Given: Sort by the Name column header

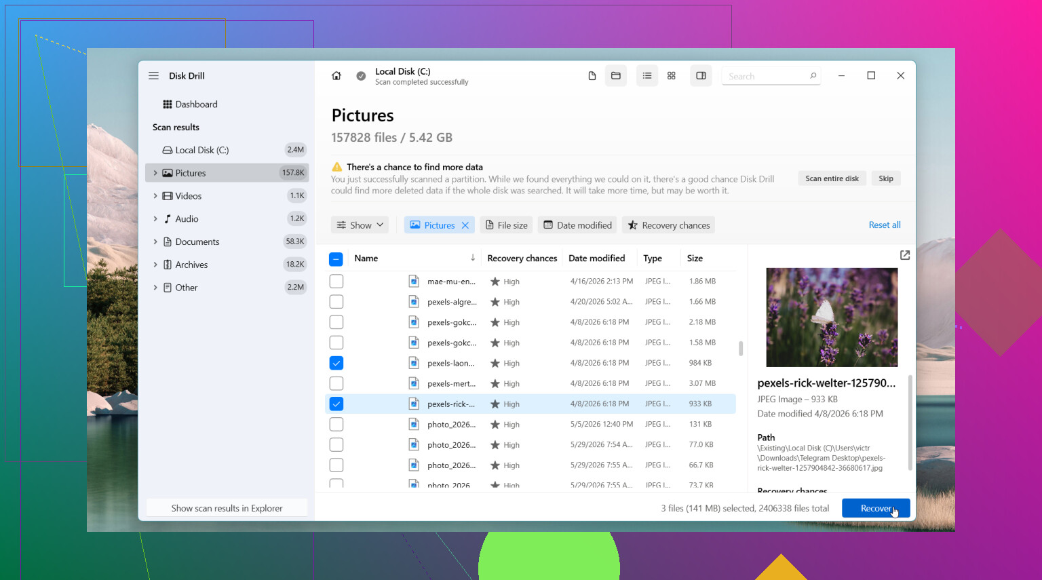Looking at the screenshot, I should (366, 258).
